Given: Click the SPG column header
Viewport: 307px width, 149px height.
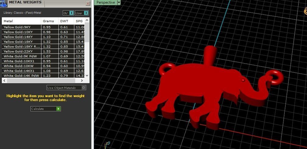Looking at the screenshot, I should (x=79, y=21).
